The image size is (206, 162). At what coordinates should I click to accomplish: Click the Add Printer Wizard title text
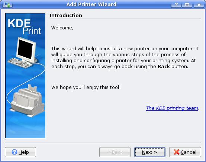pyautogui.click(x=91, y=4)
